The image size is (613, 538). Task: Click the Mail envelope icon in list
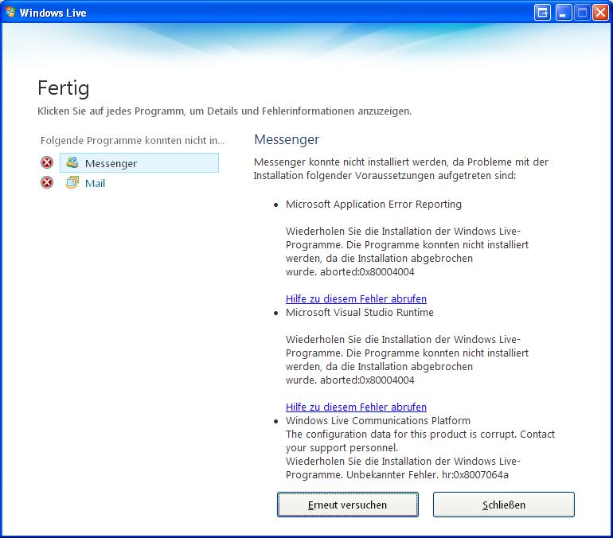click(72, 182)
